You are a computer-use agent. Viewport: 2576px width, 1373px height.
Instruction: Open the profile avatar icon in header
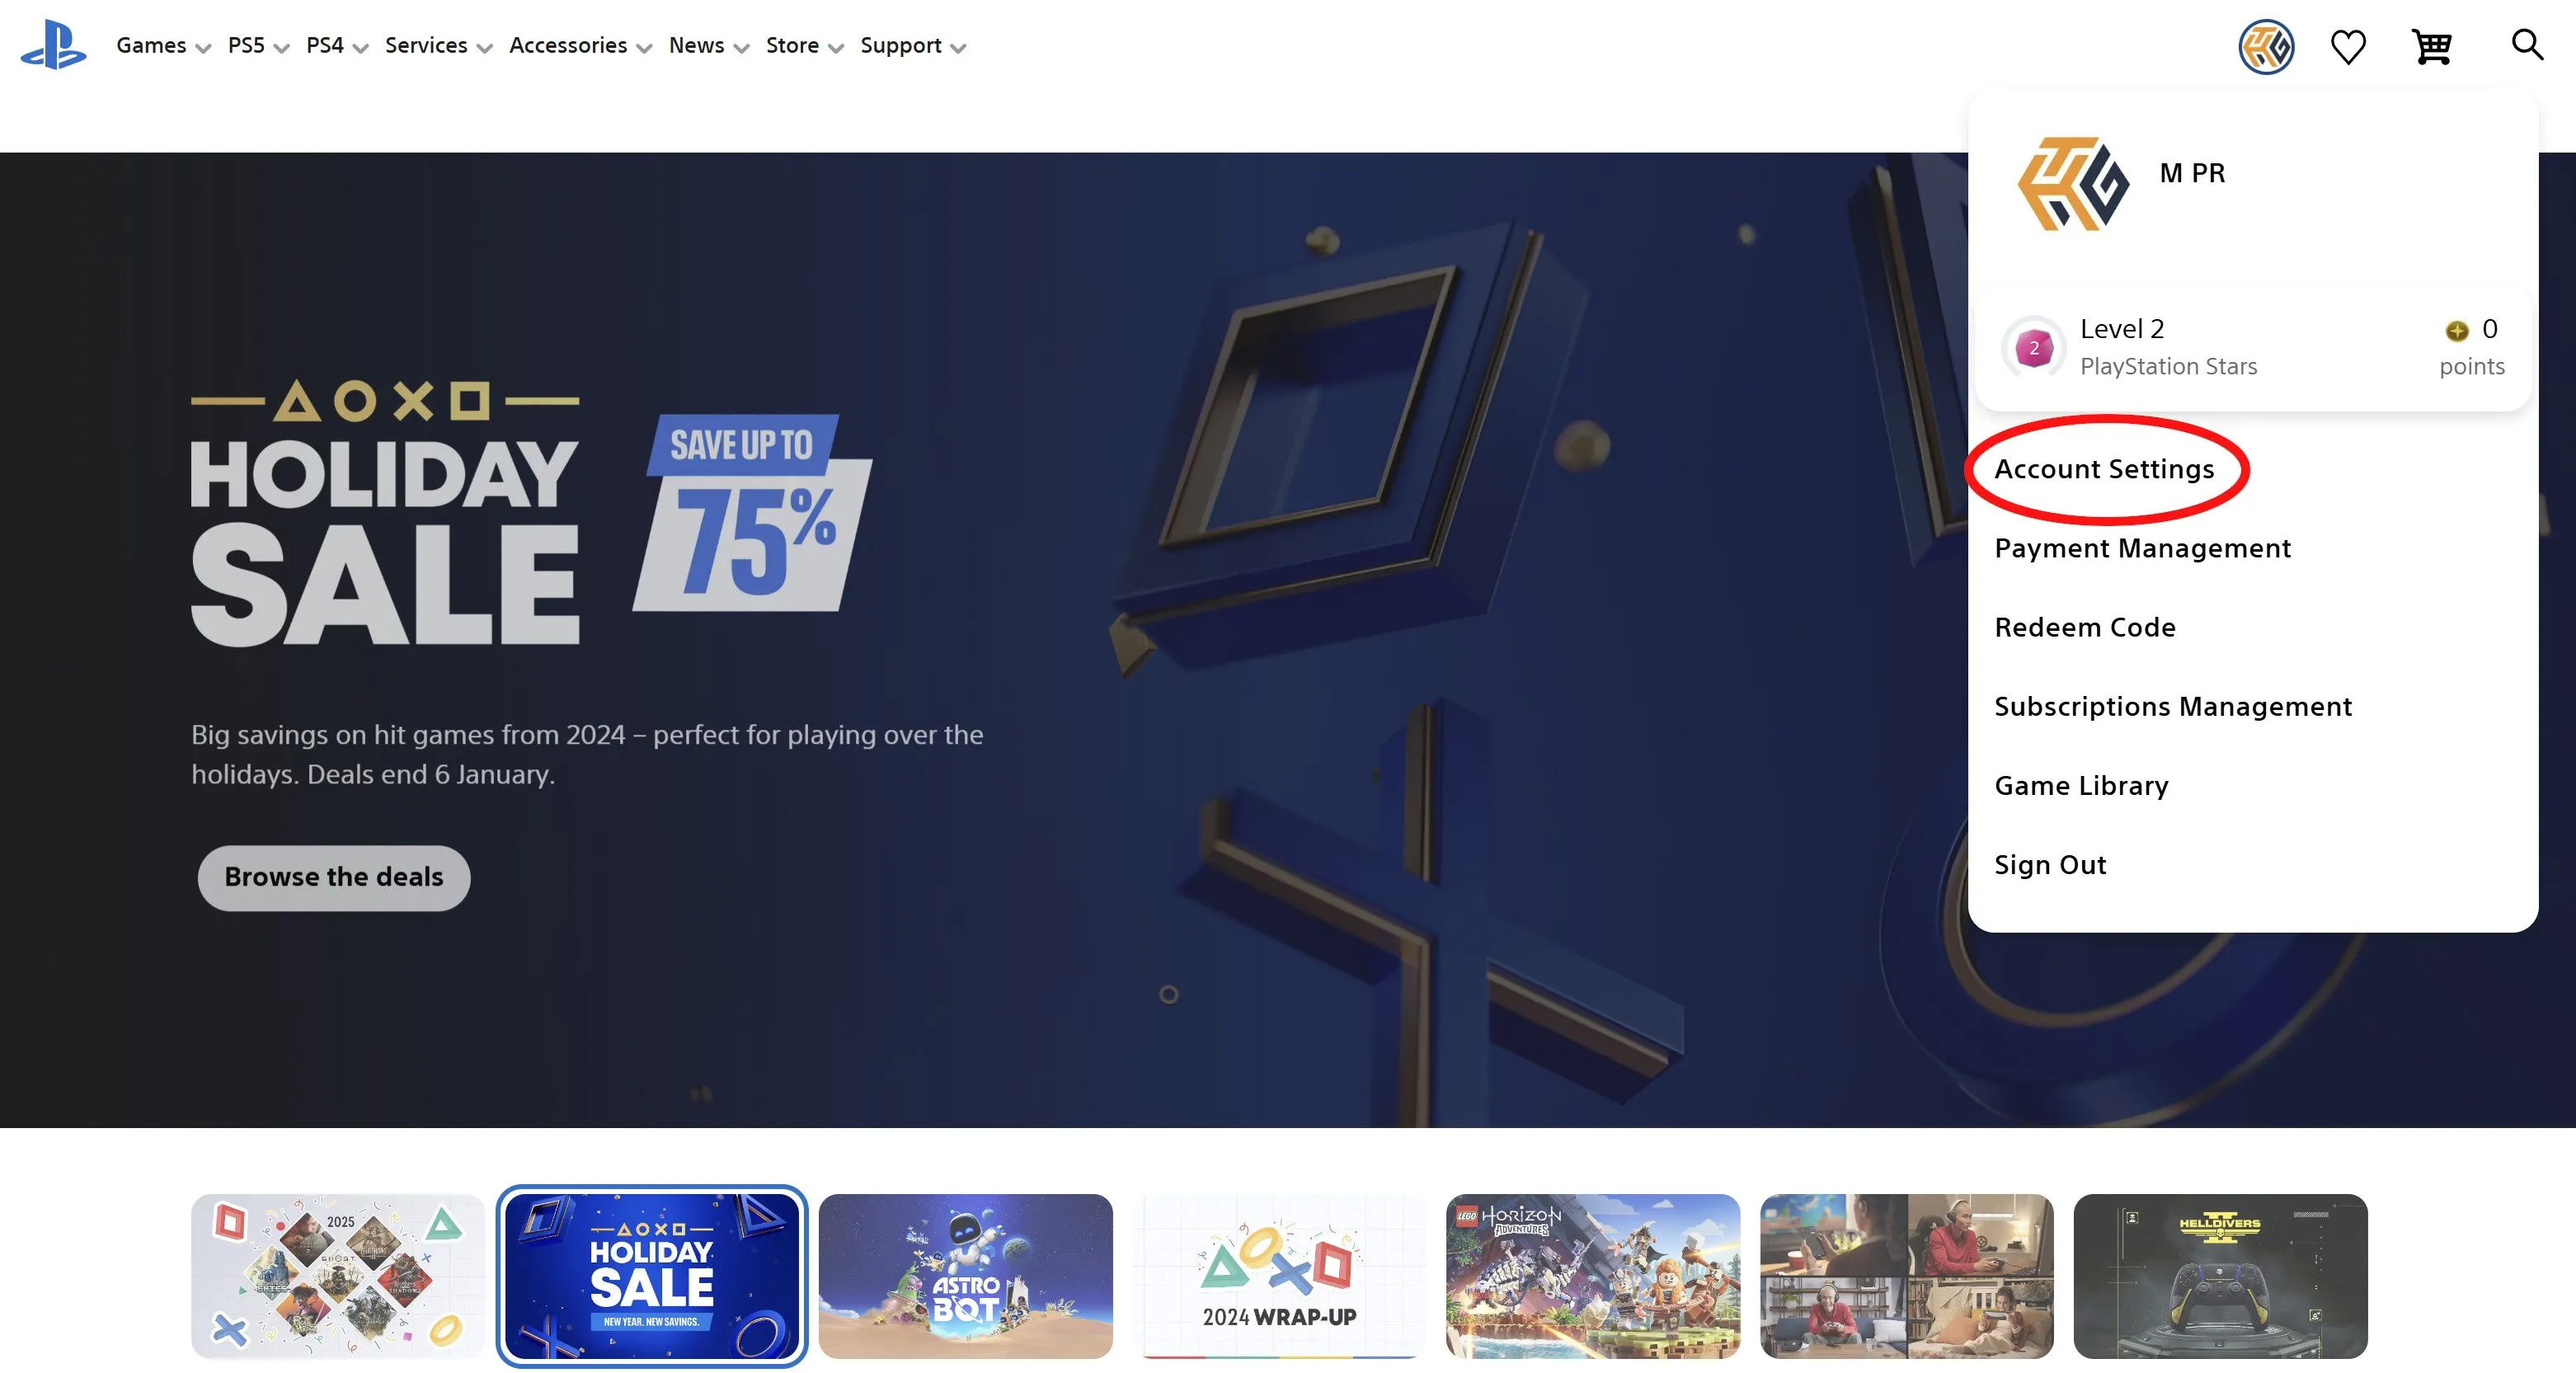2266,46
